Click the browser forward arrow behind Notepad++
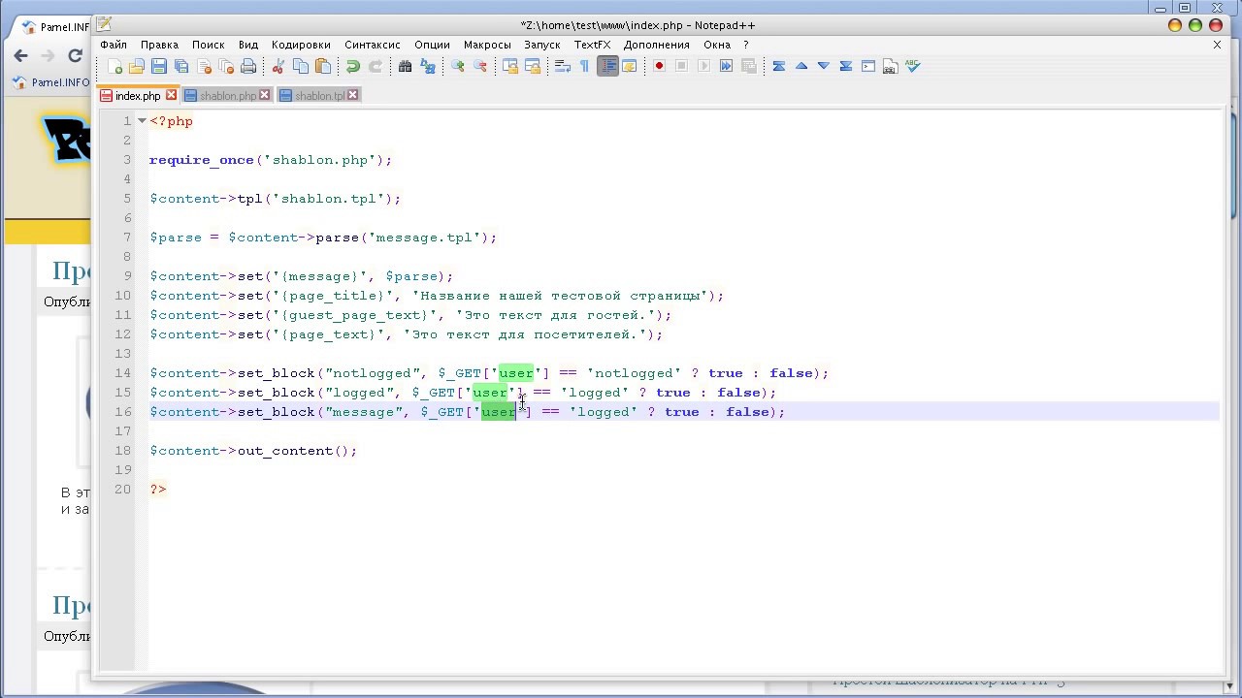Image resolution: width=1242 pixels, height=698 pixels. pyautogui.click(x=49, y=56)
